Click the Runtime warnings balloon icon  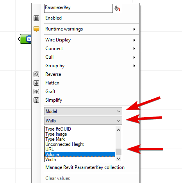point(36,29)
